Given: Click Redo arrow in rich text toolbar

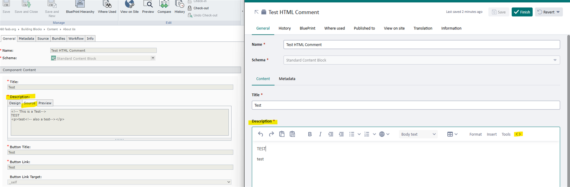Looking at the screenshot, I should point(271,134).
